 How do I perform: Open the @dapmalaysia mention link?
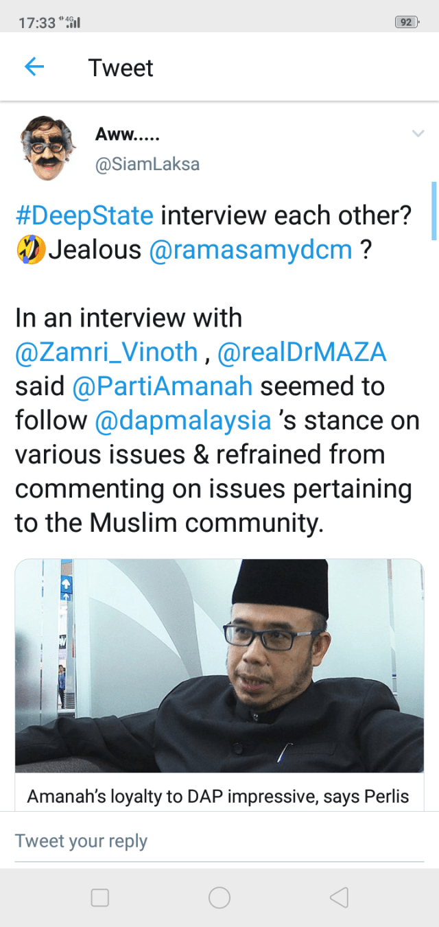coord(182,421)
